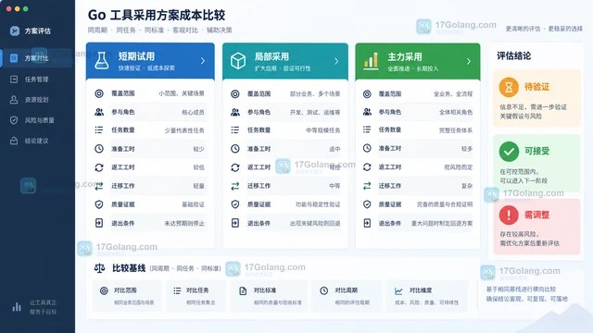Select the 需调整 conclusion card
This screenshot has width=593, height=333.
click(536, 227)
